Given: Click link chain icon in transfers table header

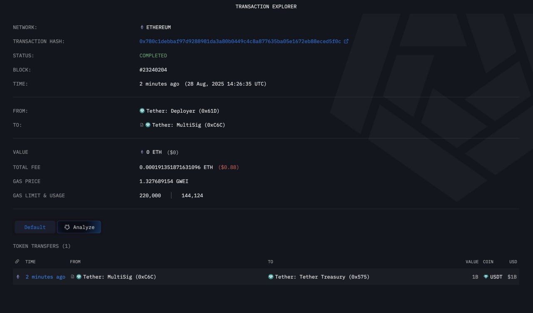Looking at the screenshot, I should tap(17, 261).
